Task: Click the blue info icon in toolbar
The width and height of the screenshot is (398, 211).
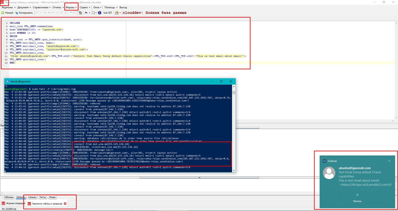Action: tap(99, 13)
